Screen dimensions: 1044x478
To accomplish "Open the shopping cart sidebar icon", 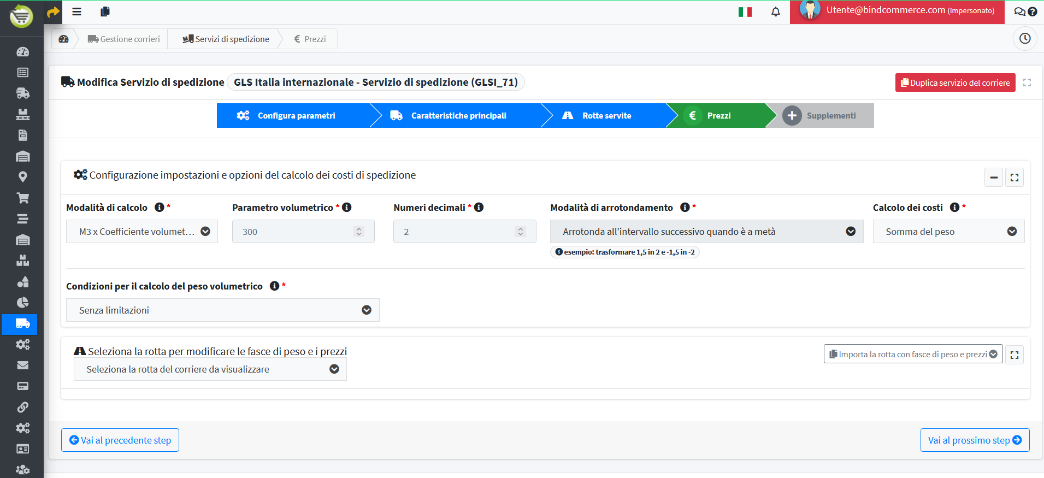I will click(22, 198).
